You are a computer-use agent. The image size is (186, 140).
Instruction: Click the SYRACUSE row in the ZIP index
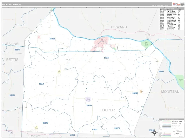170,29
